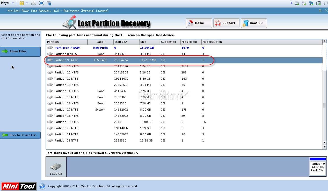Select the row with Start LBA 4513432

[184, 91]
